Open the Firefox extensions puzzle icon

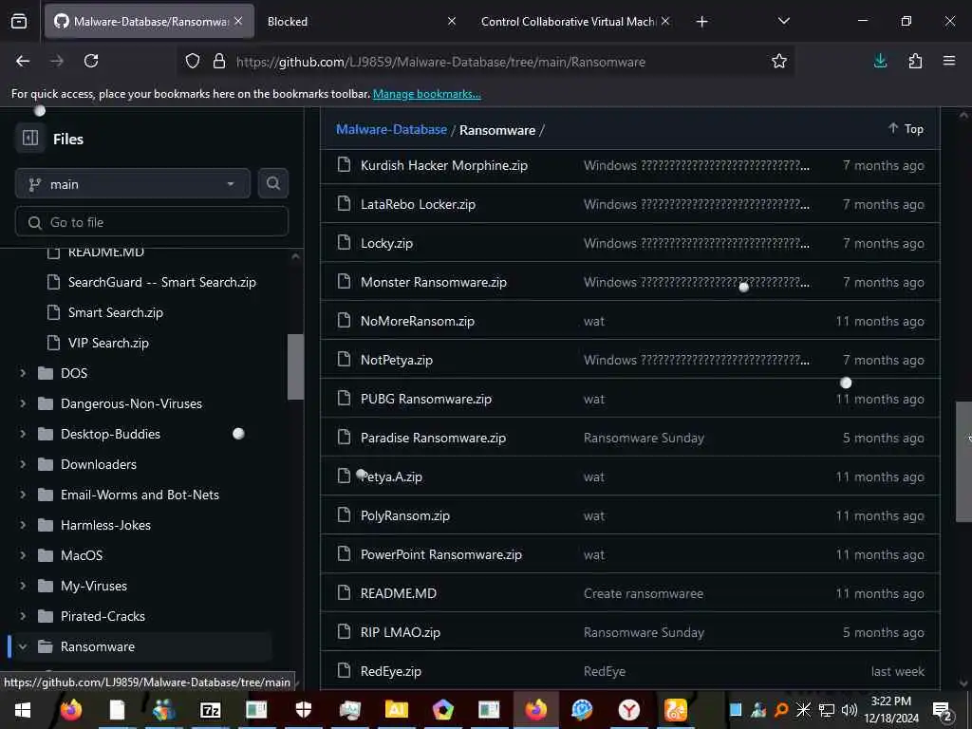point(915,61)
